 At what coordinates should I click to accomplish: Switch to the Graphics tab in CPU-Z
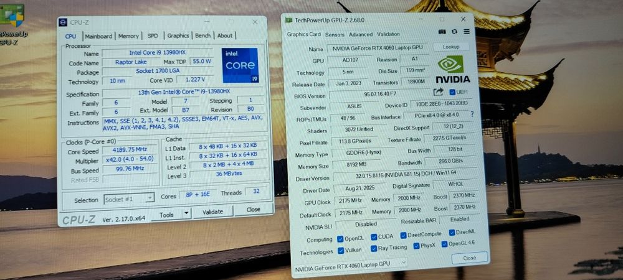(178, 35)
